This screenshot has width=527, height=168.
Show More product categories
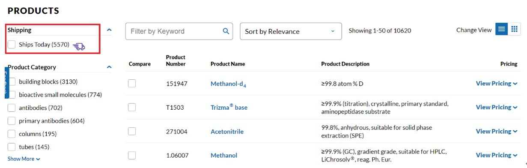click(24, 159)
